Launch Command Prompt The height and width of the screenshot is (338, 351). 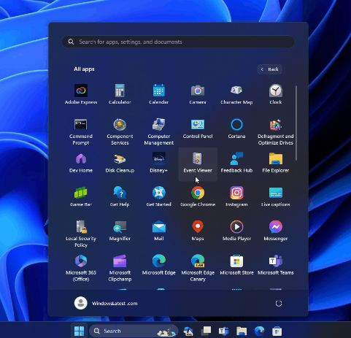[81, 132]
